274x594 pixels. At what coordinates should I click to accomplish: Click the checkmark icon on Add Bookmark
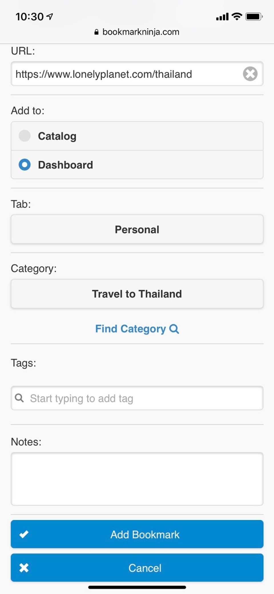[24, 534]
